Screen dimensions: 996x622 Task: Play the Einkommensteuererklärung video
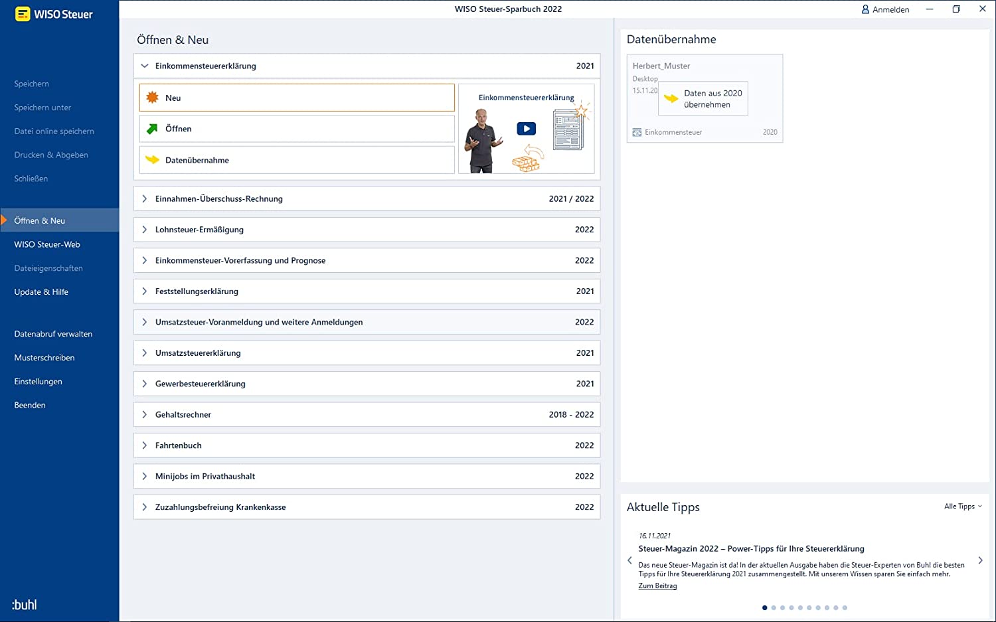[526, 129]
